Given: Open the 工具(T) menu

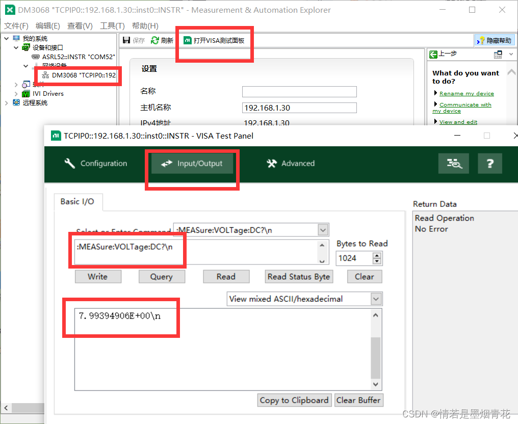Looking at the screenshot, I should click(x=112, y=26).
